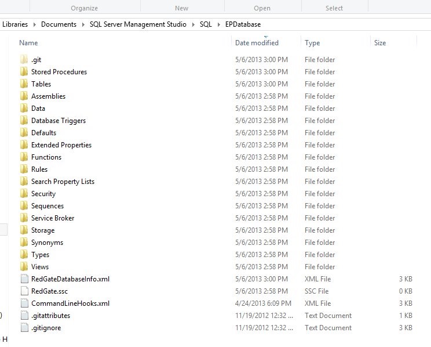Select the Stored Procedures folder icon
This screenshot has width=431, height=347.
point(24,72)
